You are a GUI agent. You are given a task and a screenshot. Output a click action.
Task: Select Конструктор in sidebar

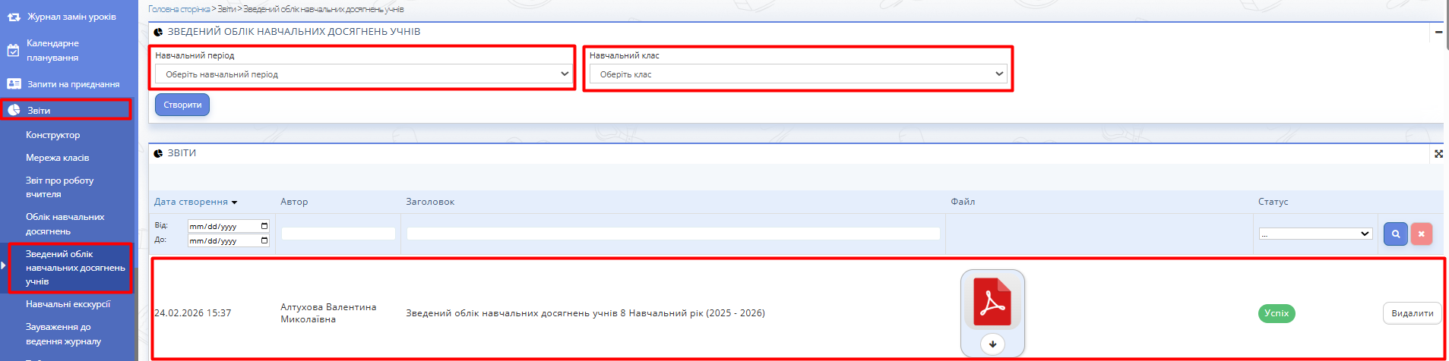(52, 135)
